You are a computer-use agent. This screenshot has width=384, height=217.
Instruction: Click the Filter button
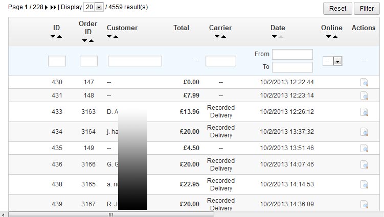(367, 8)
